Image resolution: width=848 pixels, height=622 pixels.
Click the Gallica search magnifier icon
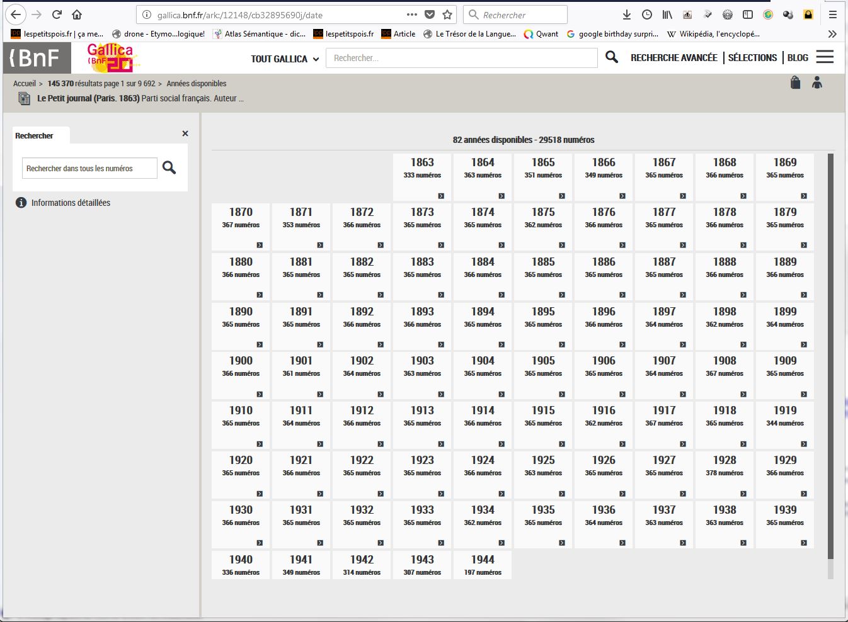coord(611,57)
